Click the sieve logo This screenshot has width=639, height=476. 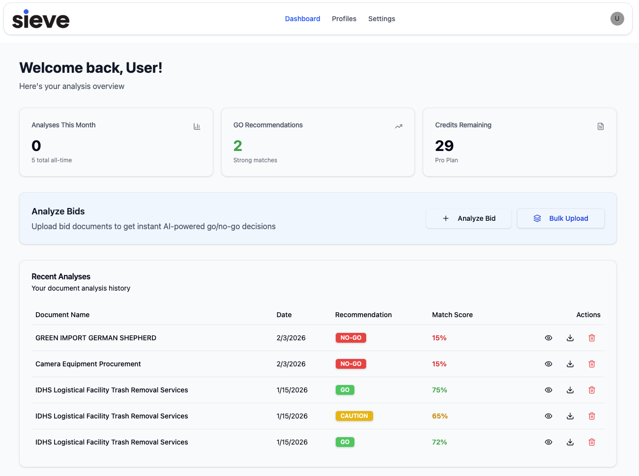[41, 20]
